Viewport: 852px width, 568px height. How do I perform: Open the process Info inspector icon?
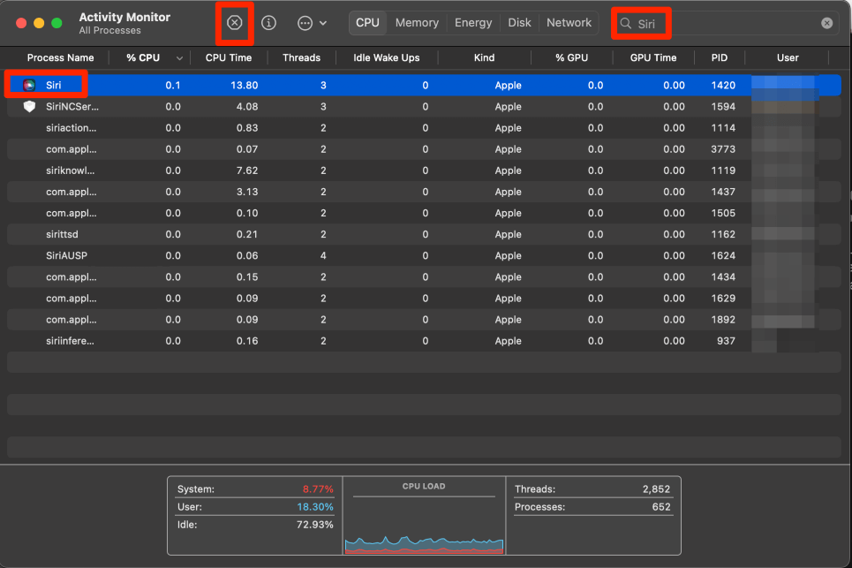(269, 23)
